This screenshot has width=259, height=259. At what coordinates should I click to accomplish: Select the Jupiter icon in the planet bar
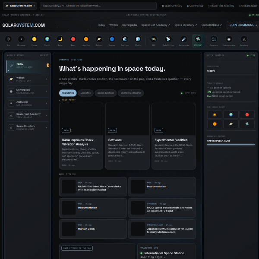pos(86,41)
